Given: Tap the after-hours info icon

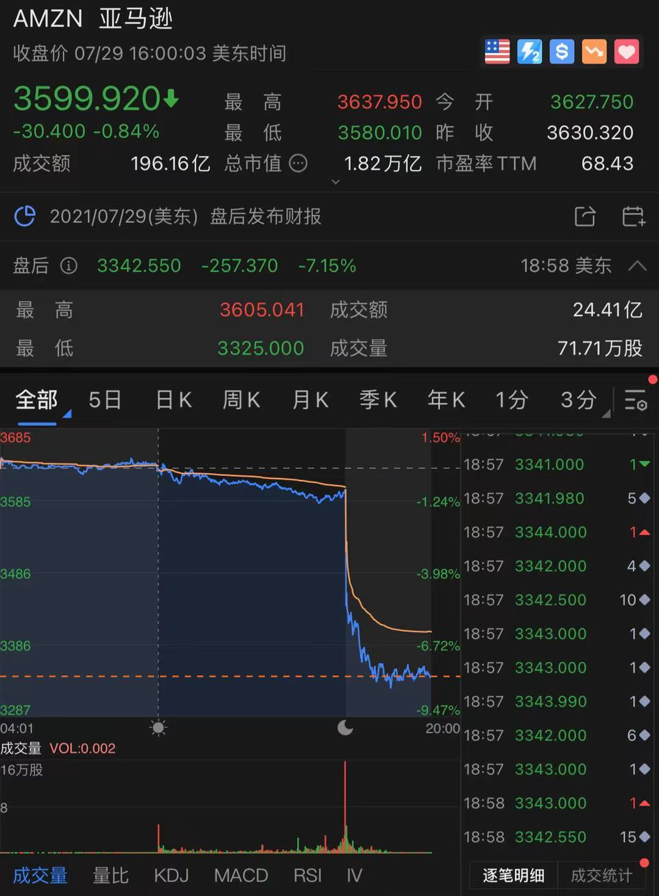Looking at the screenshot, I should [69, 266].
